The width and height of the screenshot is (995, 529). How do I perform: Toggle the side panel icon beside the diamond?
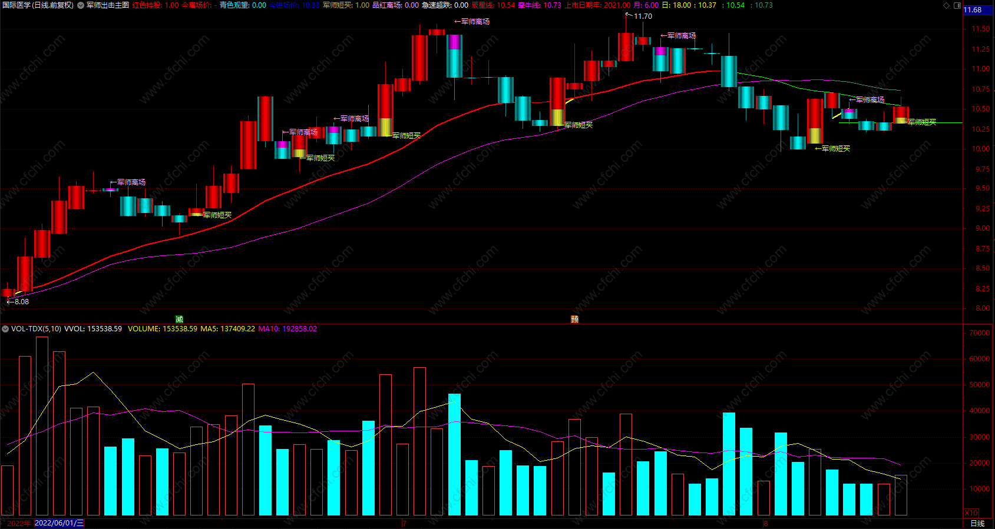tap(957, 5)
